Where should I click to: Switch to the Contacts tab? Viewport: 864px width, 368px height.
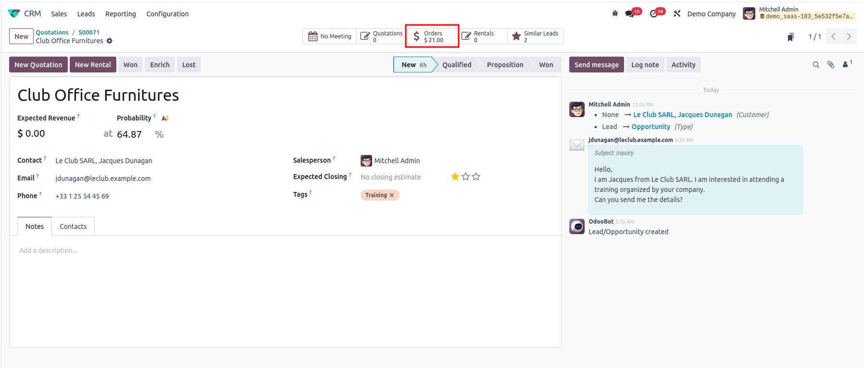coord(73,226)
